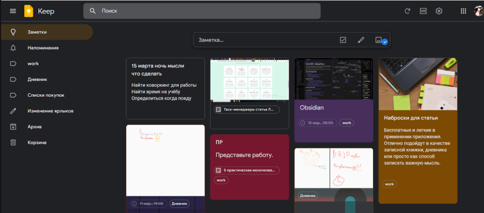Click Дневник label under white drawing note
Viewport: 484px width, 213px height.
180,204
